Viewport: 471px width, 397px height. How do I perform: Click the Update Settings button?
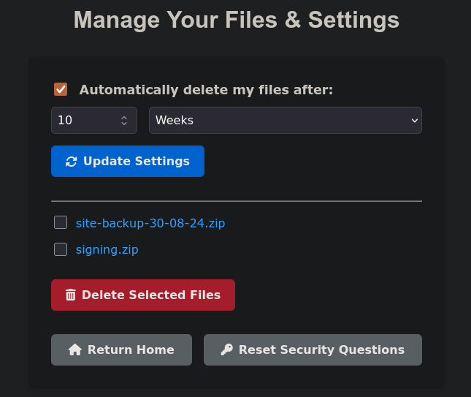pyautogui.click(x=128, y=161)
